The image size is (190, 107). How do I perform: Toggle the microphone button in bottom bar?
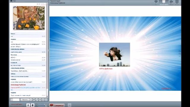pos(28,105)
